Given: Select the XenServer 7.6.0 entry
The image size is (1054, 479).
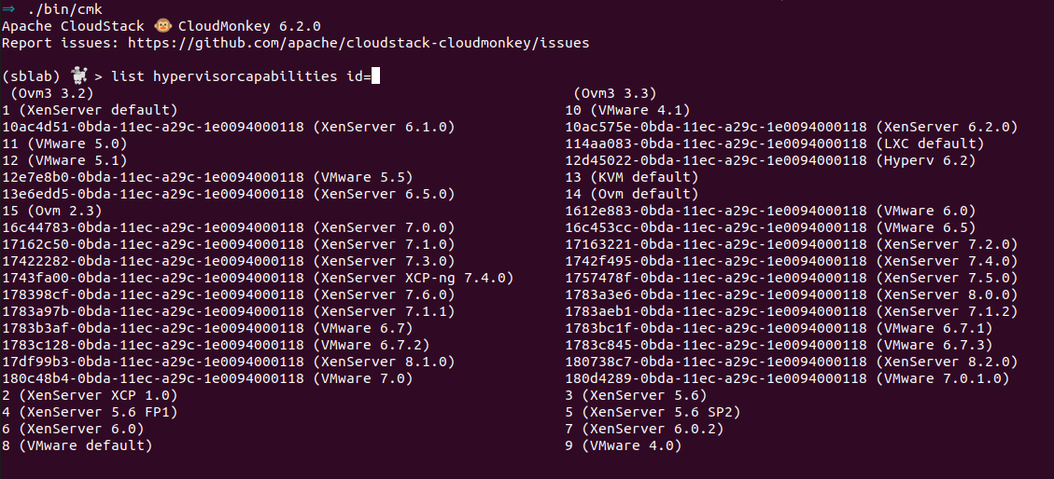Looking at the screenshot, I should tap(229, 294).
